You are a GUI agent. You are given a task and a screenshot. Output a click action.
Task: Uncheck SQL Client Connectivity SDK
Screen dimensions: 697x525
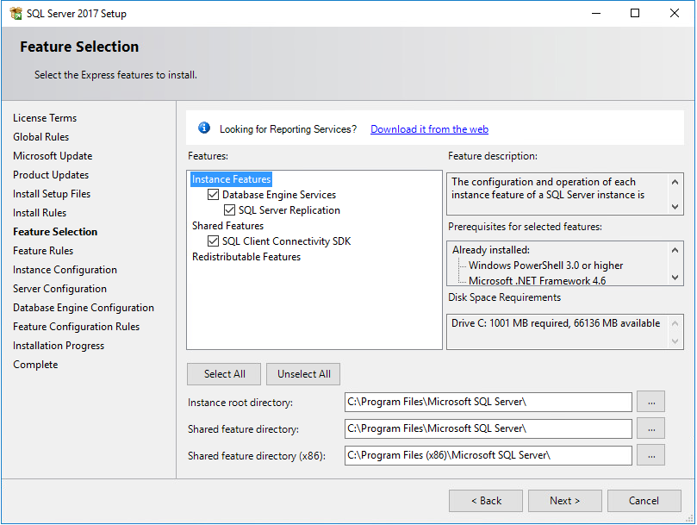click(213, 241)
